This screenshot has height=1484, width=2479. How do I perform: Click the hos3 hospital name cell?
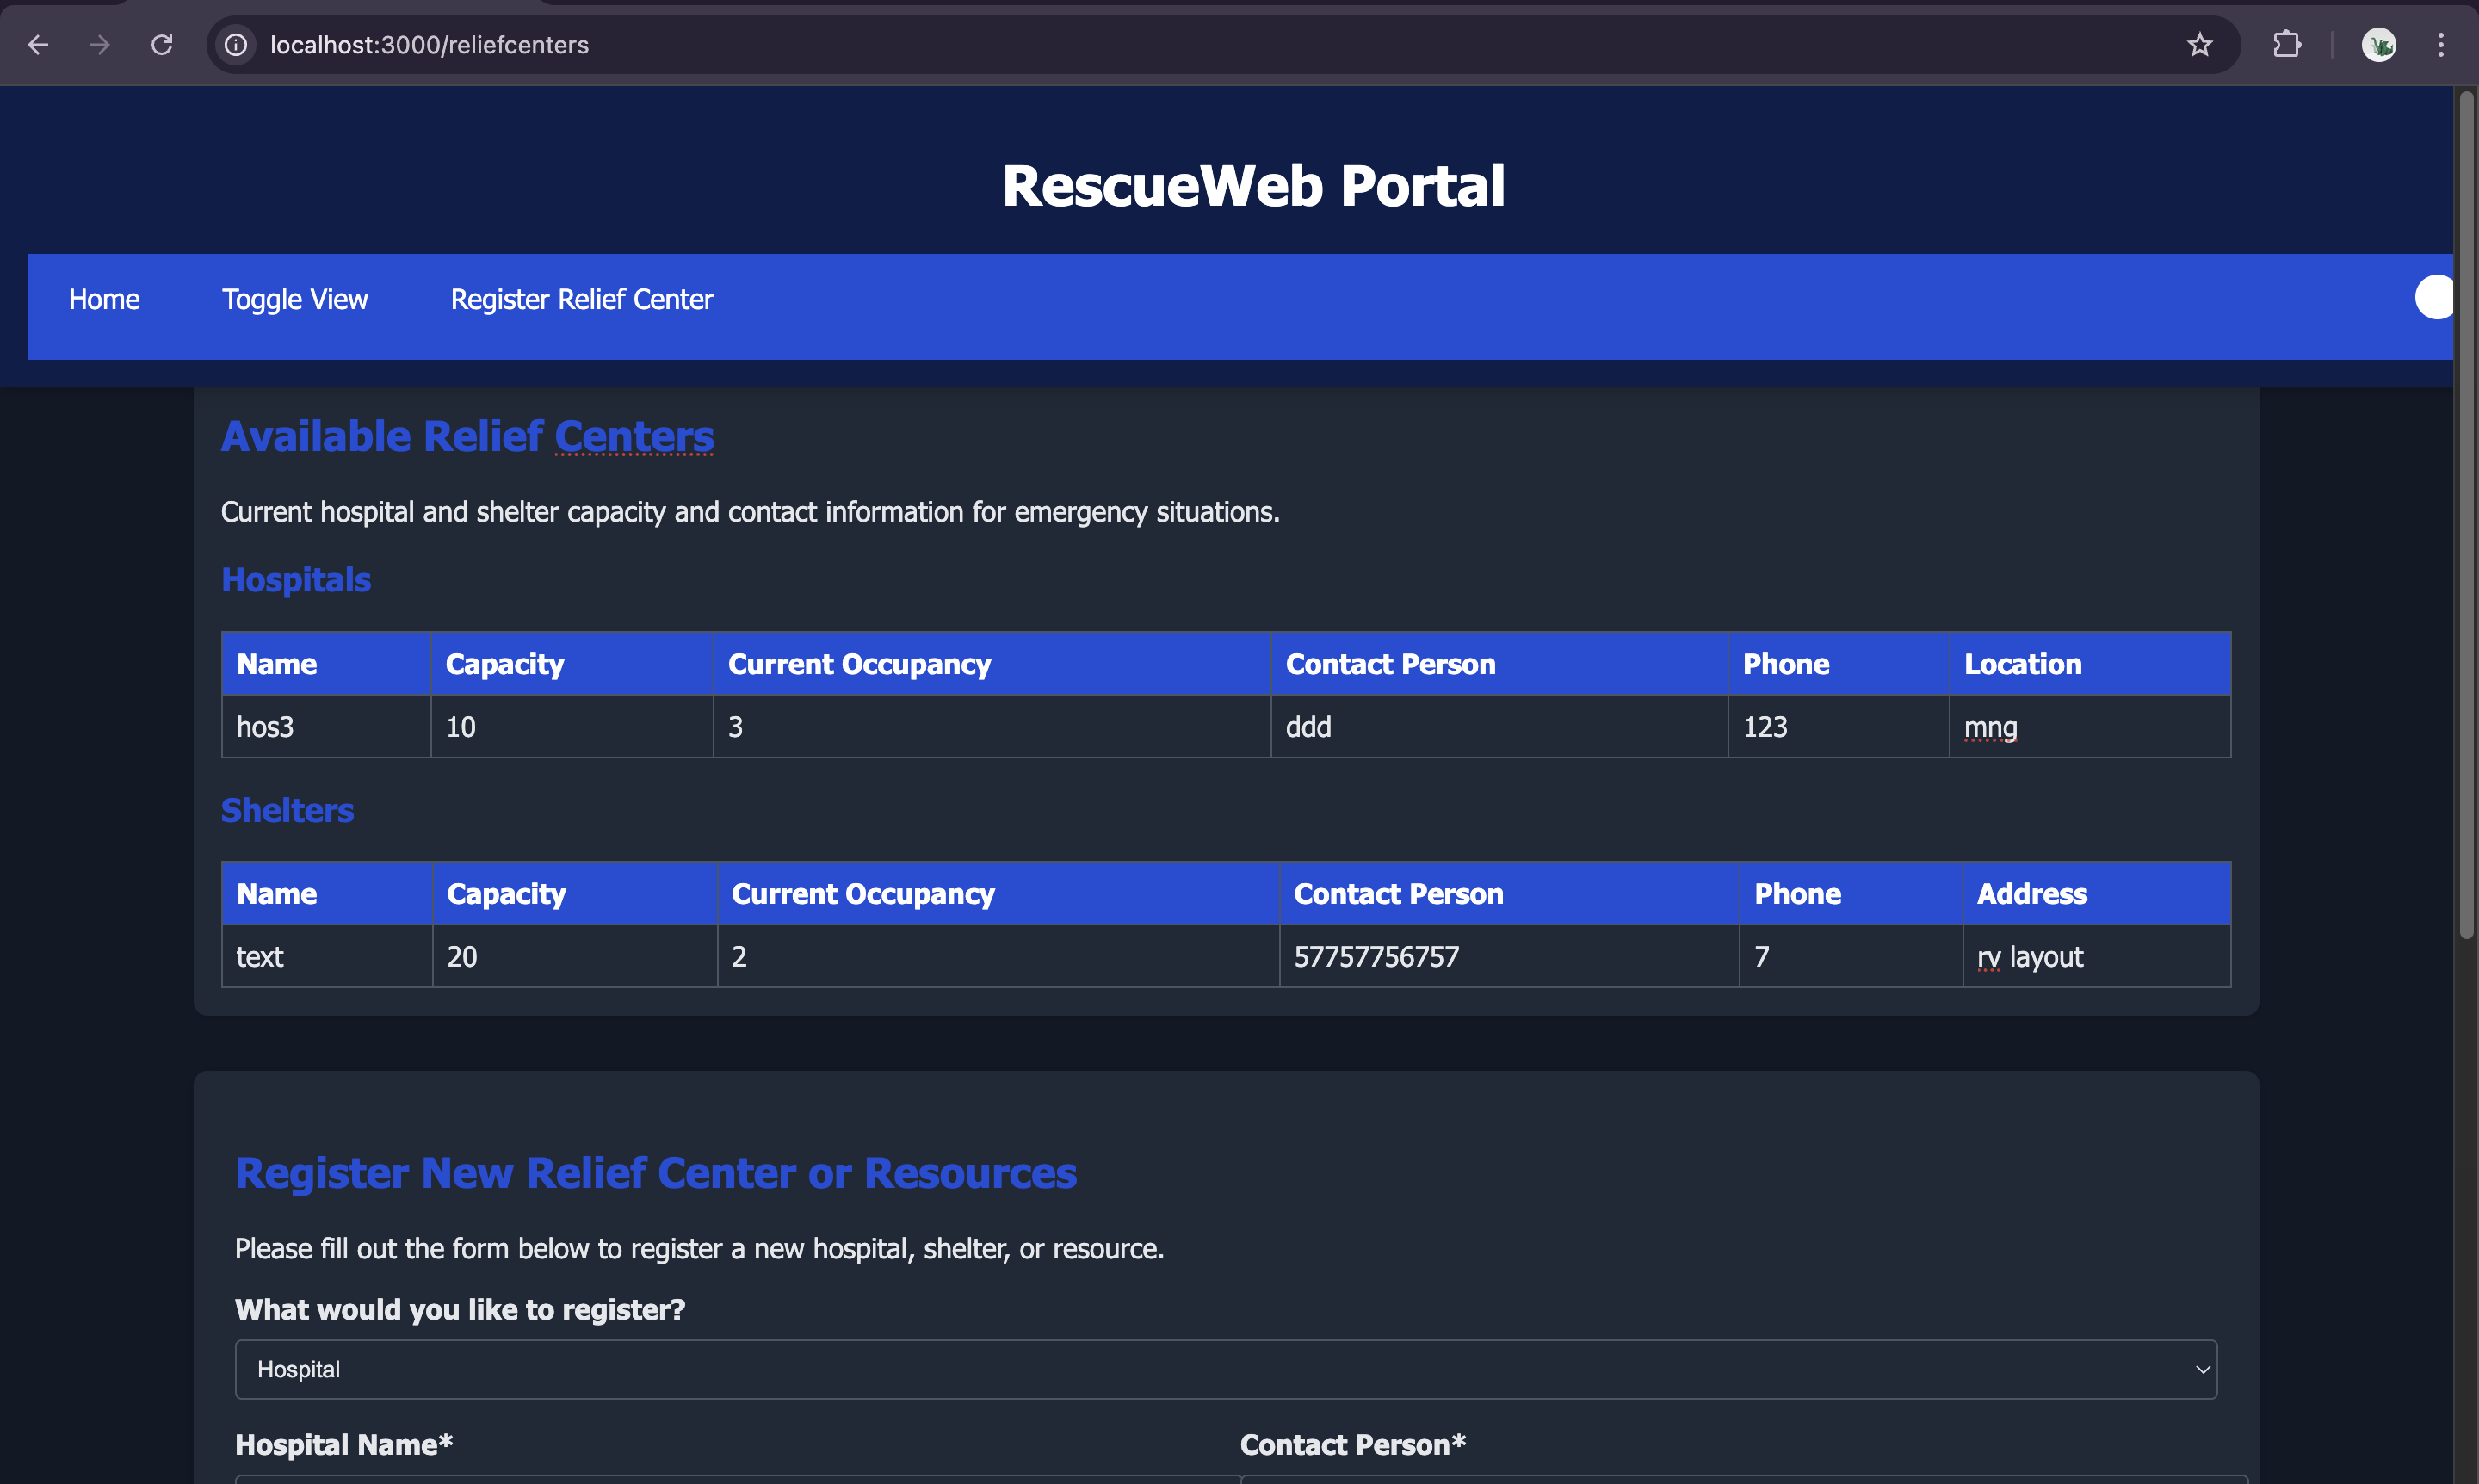pos(265,727)
